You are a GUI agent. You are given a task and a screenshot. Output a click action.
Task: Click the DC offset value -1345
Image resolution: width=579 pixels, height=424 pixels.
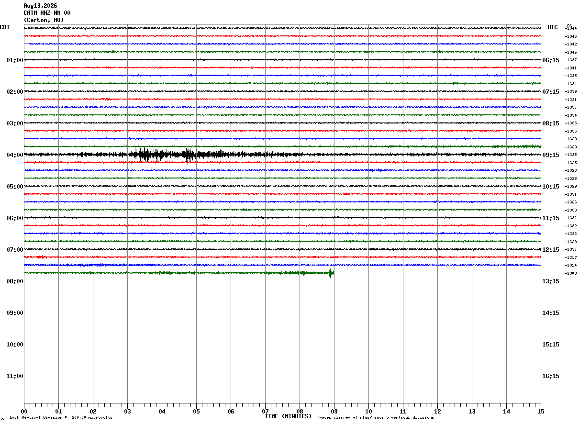coord(571,36)
